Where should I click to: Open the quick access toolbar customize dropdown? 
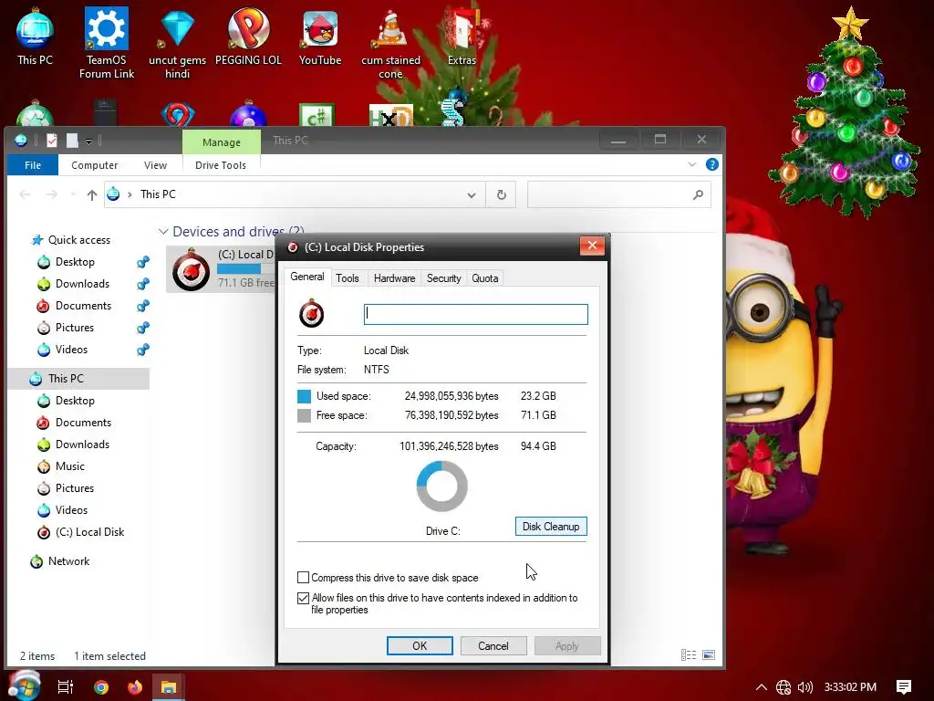click(x=88, y=141)
